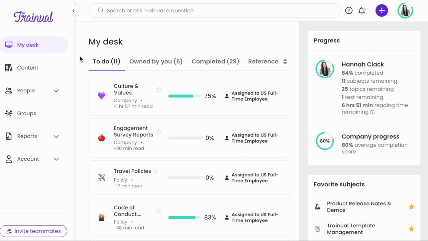Open Trainual Template Management favorite subject
The image size is (428, 241).
tap(351, 229)
